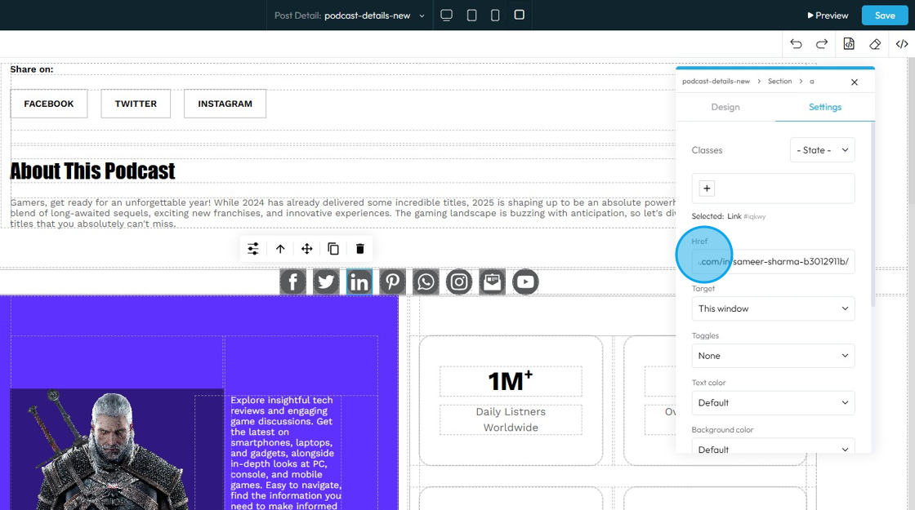Close the settings panel
The height and width of the screenshot is (510, 915).
pos(855,82)
